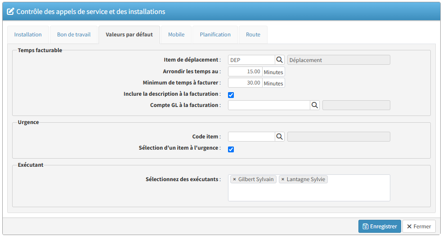Screen dimensions: 447x240
Task: Toggle Inclure la description à la facturation
Action: tap(231, 95)
